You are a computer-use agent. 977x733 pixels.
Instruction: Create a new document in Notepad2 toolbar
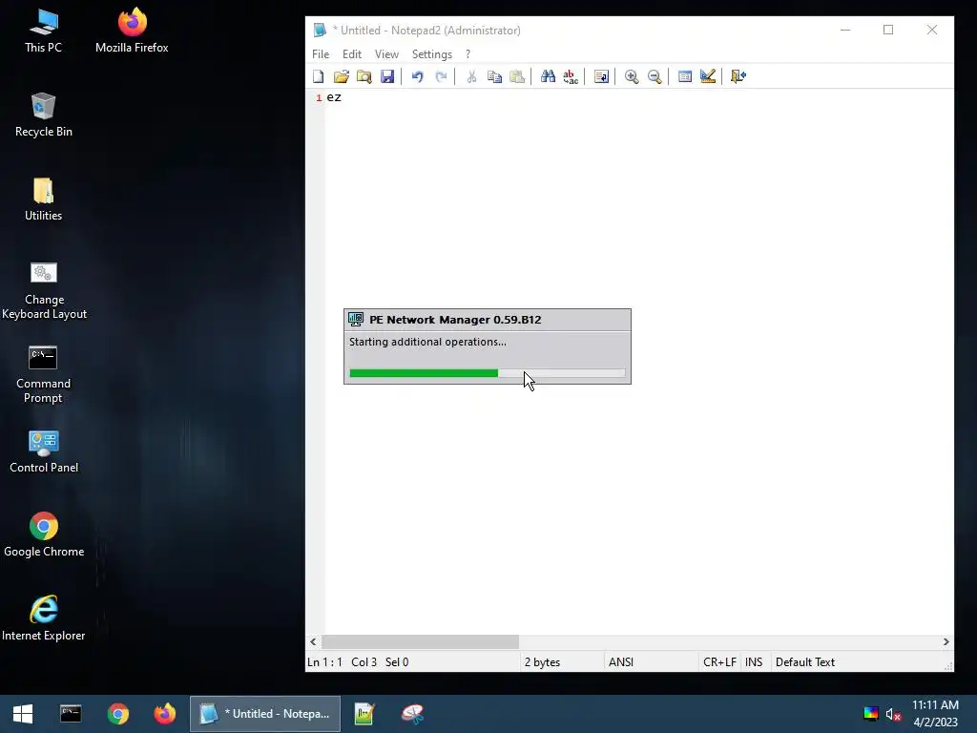click(x=319, y=76)
